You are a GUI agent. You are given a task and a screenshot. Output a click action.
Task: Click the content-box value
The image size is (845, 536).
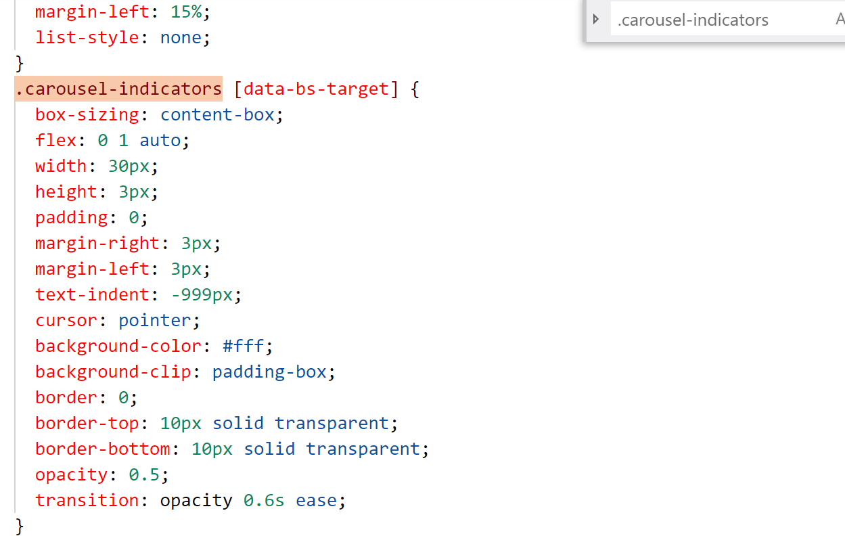pyautogui.click(x=217, y=114)
